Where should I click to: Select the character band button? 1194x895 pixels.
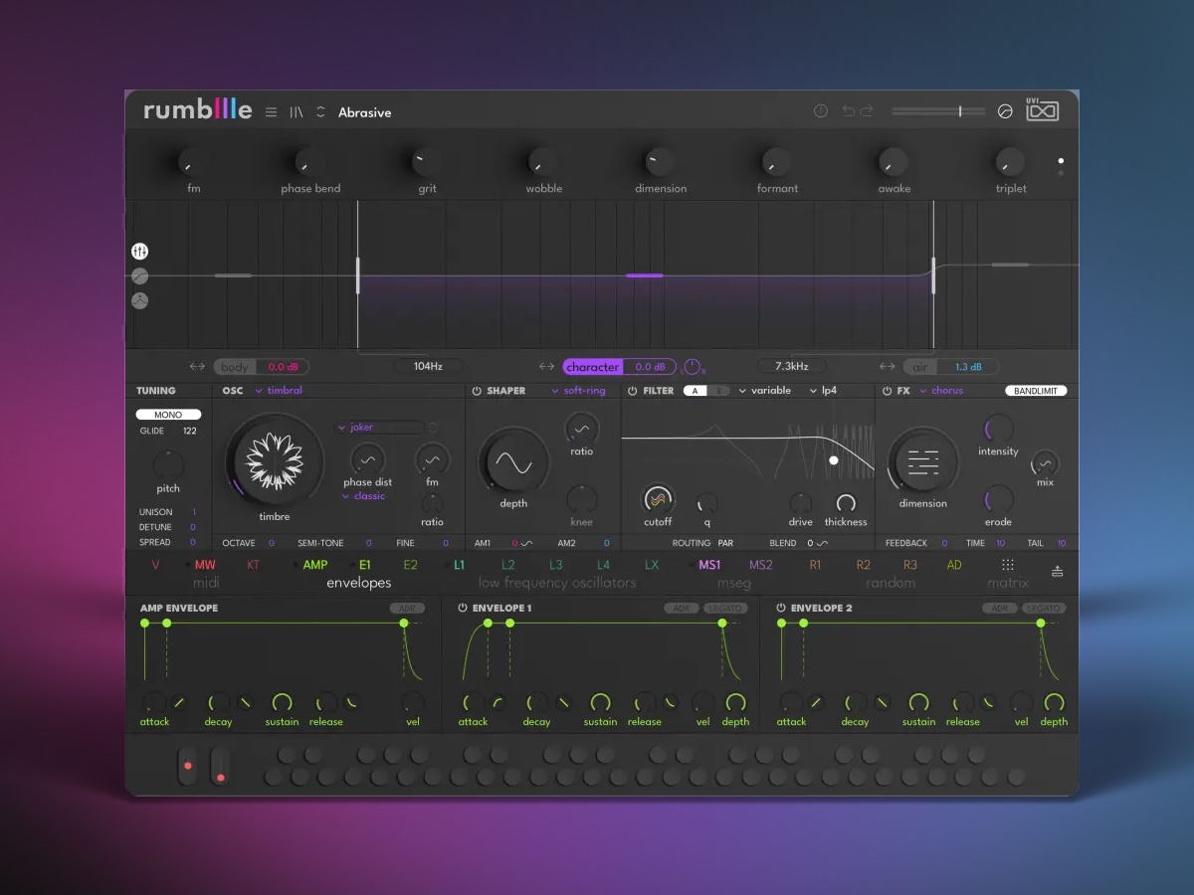[x=593, y=367]
